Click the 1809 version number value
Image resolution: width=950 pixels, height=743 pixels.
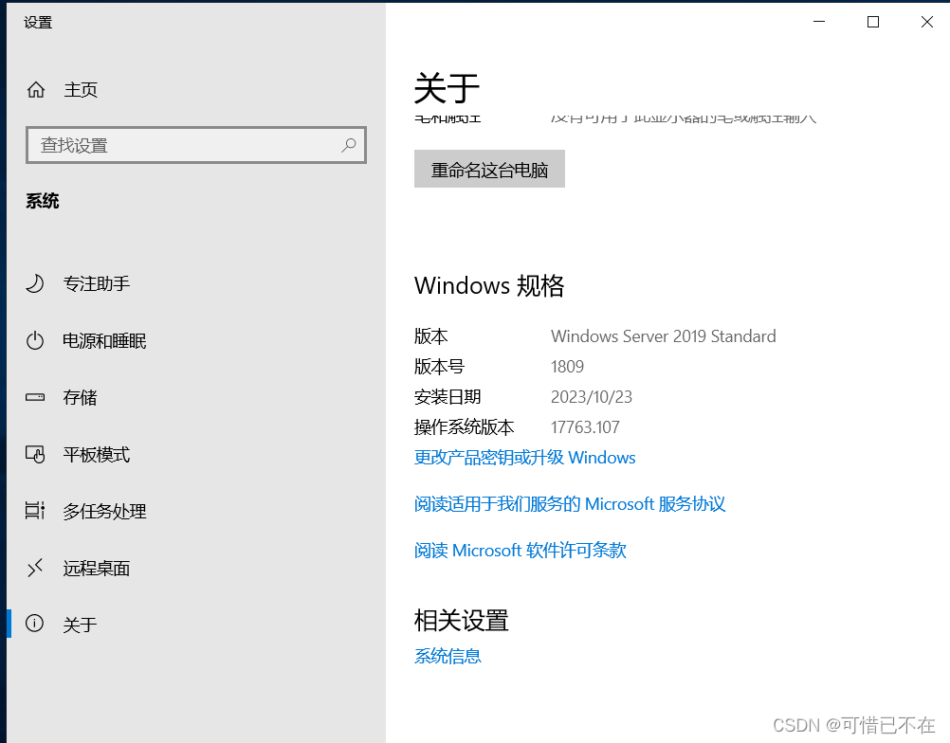coord(567,367)
